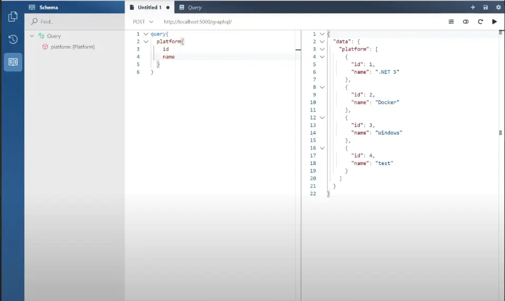505x301 pixels.
Task: Fold query editor line 1
Action: (146, 34)
